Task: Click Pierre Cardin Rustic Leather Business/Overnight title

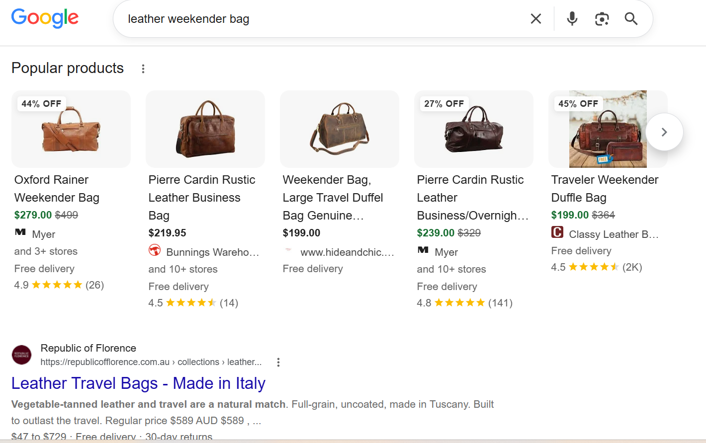Action: [x=472, y=198]
